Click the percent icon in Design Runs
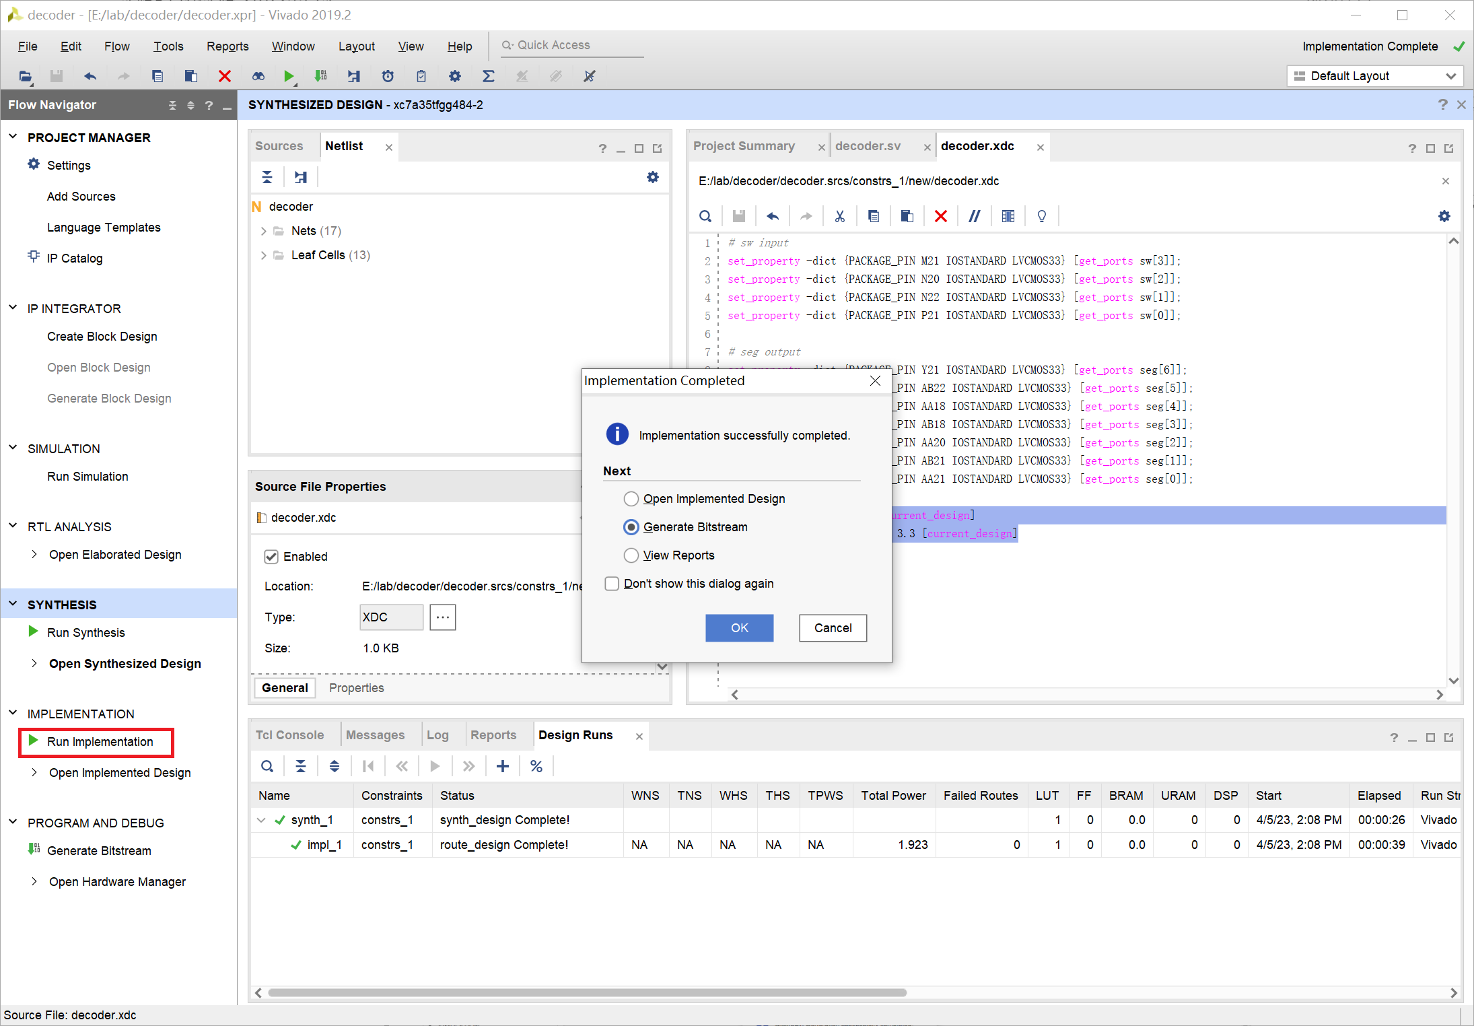Image resolution: width=1474 pixels, height=1026 pixels. [536, 766]
